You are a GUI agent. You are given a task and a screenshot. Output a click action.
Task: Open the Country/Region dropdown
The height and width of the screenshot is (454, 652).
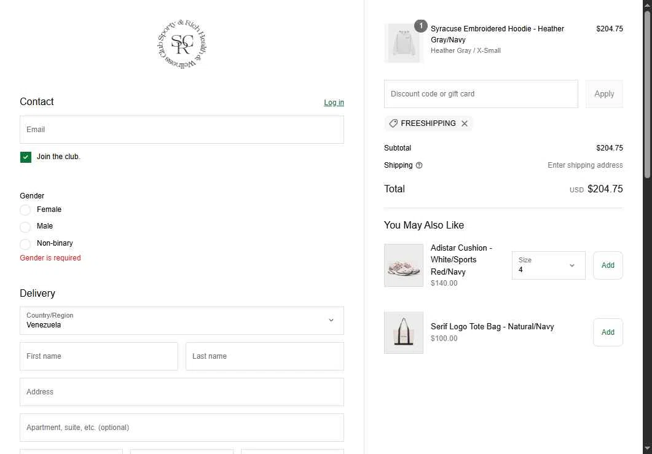tap(182, 321)
